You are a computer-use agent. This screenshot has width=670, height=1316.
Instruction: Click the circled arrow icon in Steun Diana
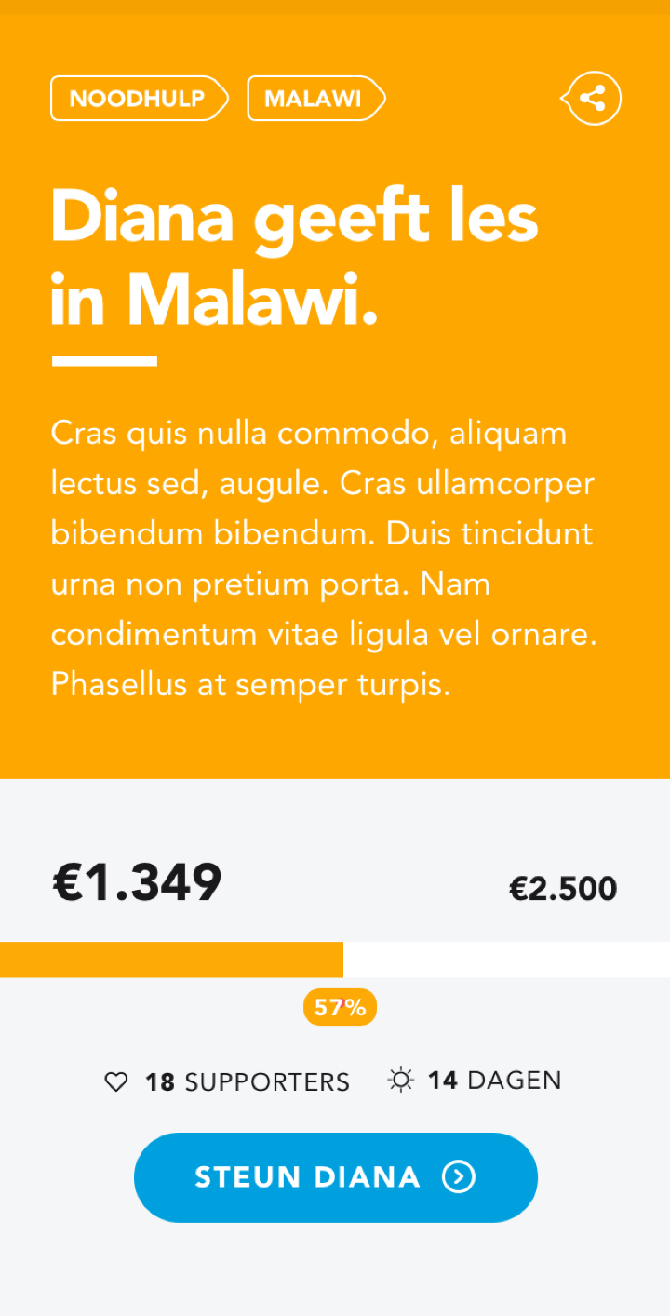(458, 1177)
